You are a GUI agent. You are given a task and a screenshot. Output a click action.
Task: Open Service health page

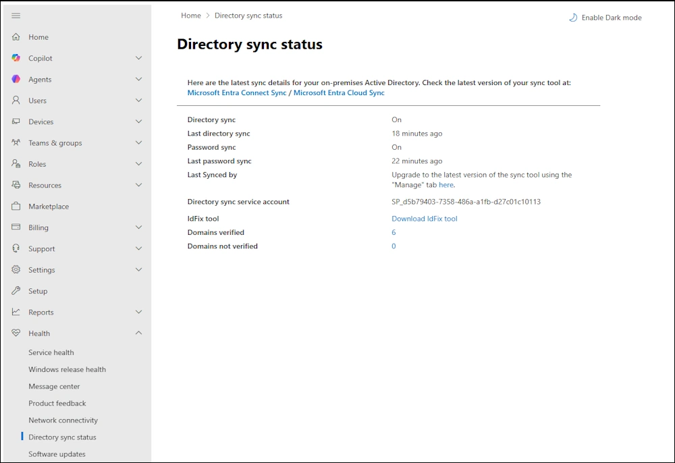(51, 352)
